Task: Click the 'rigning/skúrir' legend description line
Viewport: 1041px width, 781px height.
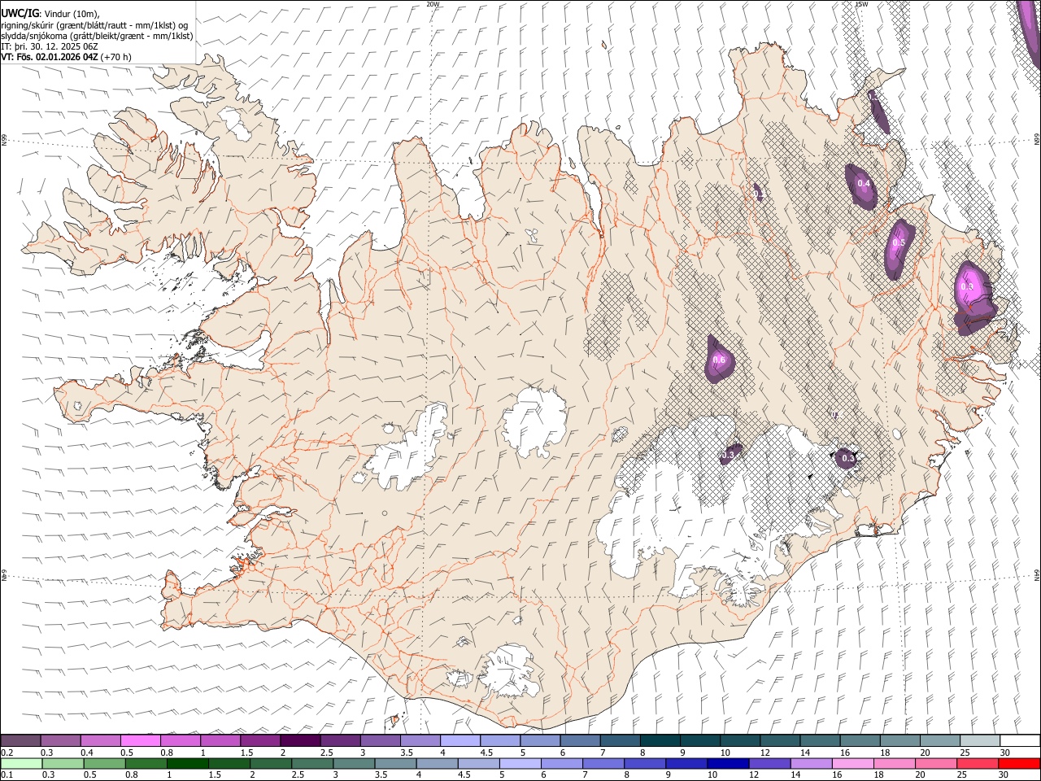Action: click(94, 25)
